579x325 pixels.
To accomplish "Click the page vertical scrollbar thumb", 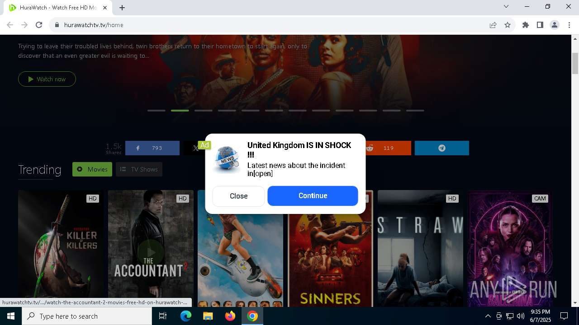I will pyautogui.click(x=575, y=63).
